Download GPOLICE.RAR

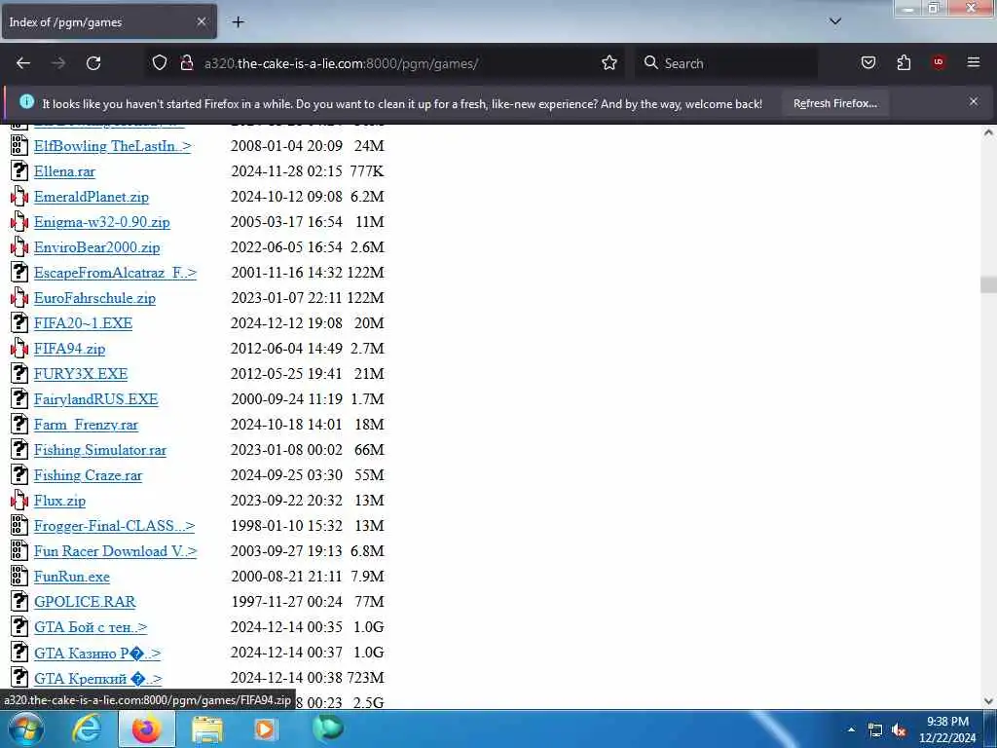[x=85, y=602]
